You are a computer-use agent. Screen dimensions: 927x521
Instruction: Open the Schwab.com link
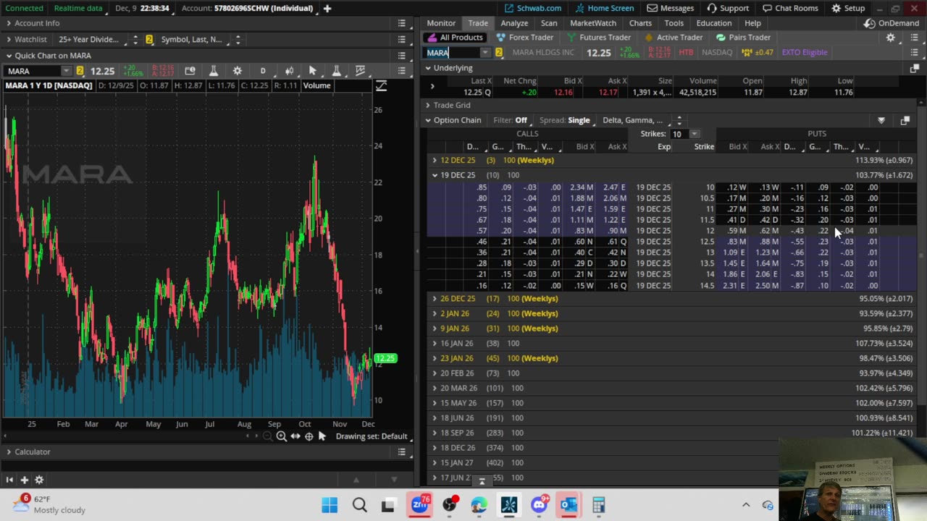(x=533, y=8)
